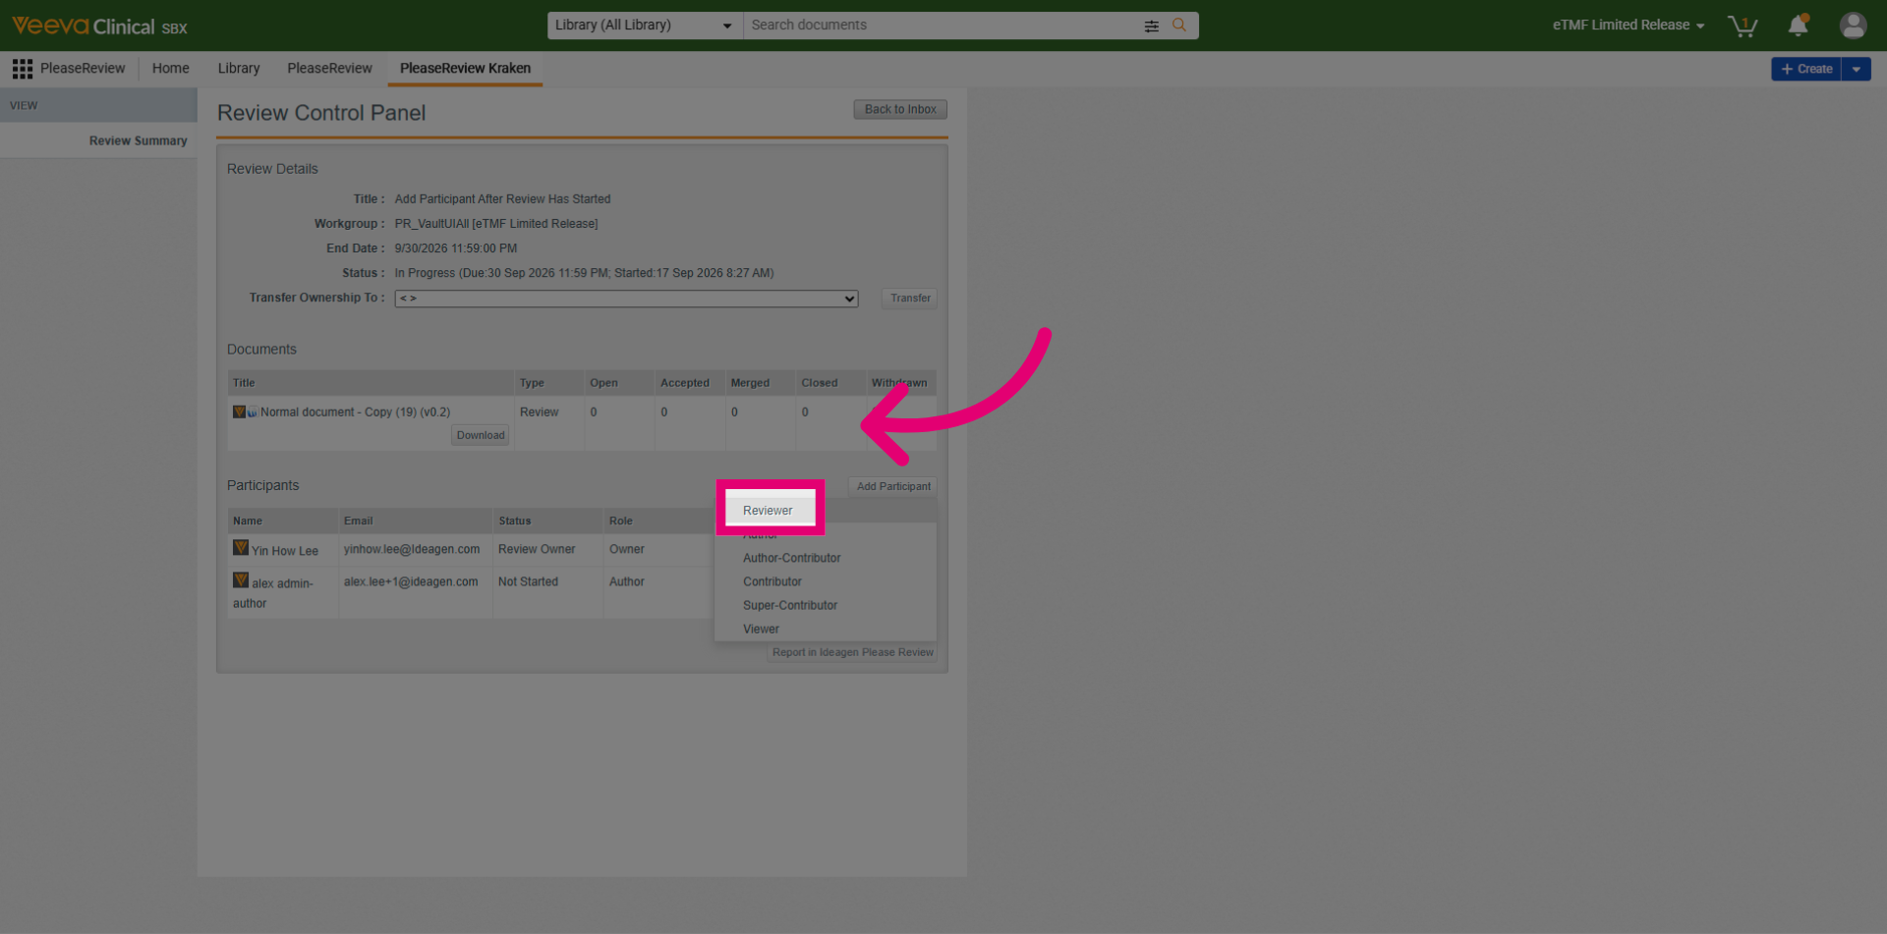1887x934 pixels.
Task: Click the icon beside Yin How Lee
Action: pos(240,548)
